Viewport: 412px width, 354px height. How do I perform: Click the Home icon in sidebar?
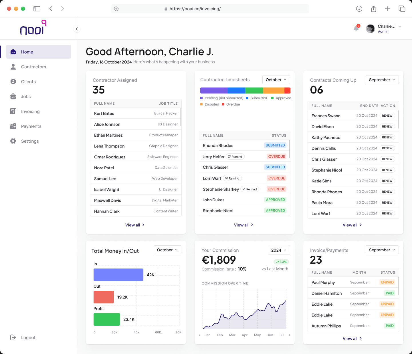[13, 52]
